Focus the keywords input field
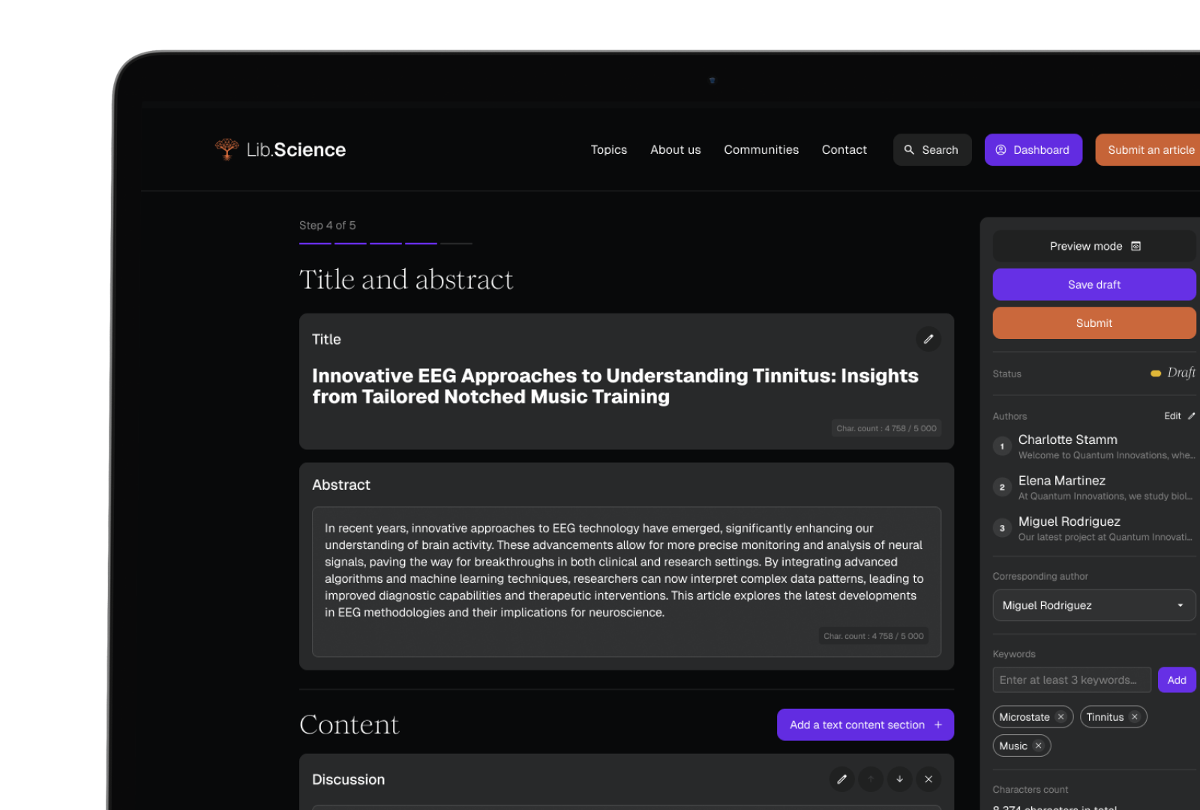The width and height of the screenshot is (1200, 810). [1071, 680]
